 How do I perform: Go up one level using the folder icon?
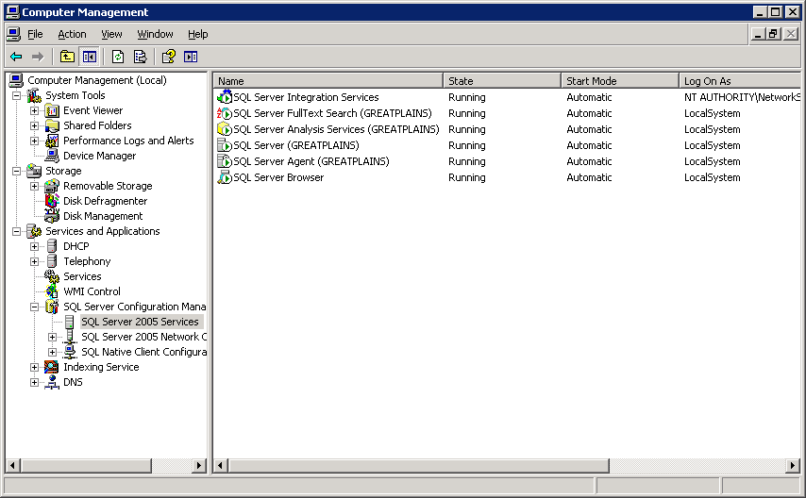67,57
